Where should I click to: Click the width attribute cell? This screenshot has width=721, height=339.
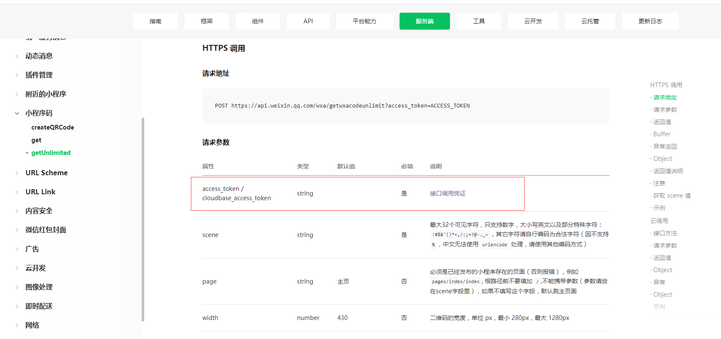(x=210, y=318)
